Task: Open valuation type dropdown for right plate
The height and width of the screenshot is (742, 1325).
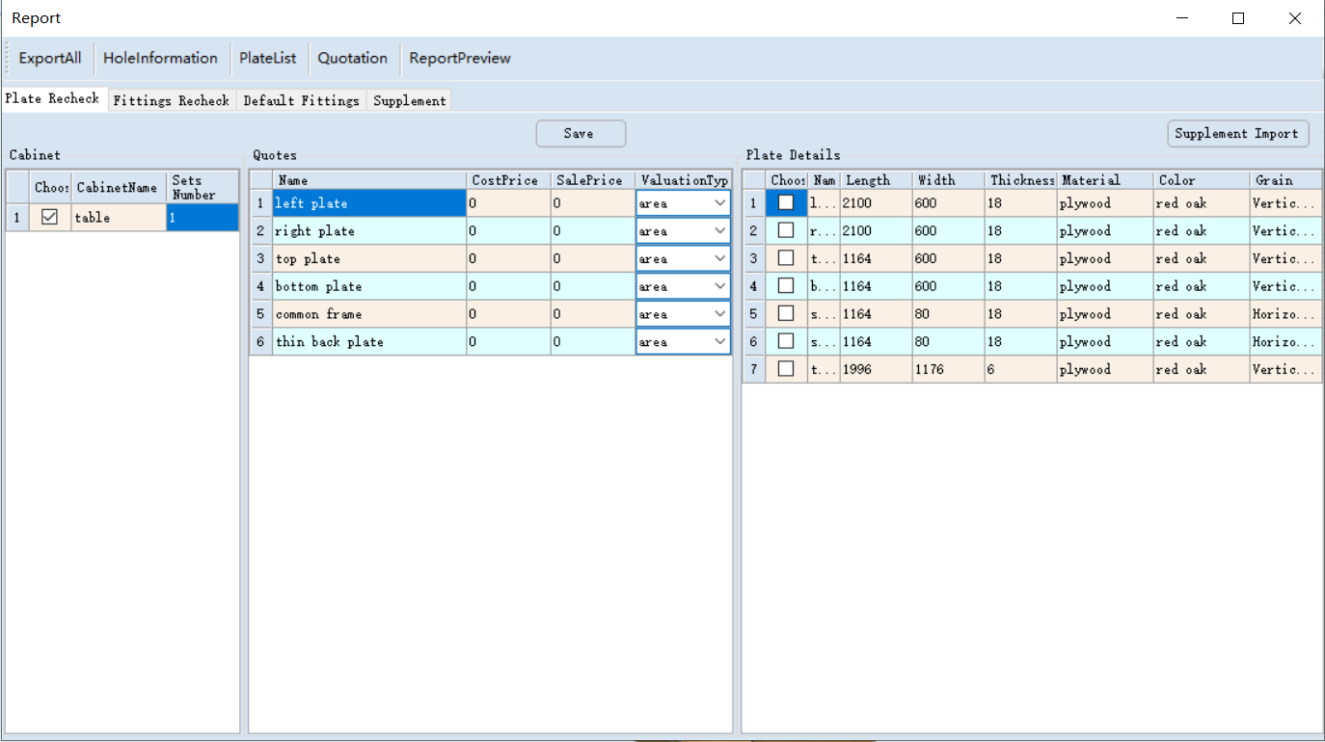Action: (719, 231)
